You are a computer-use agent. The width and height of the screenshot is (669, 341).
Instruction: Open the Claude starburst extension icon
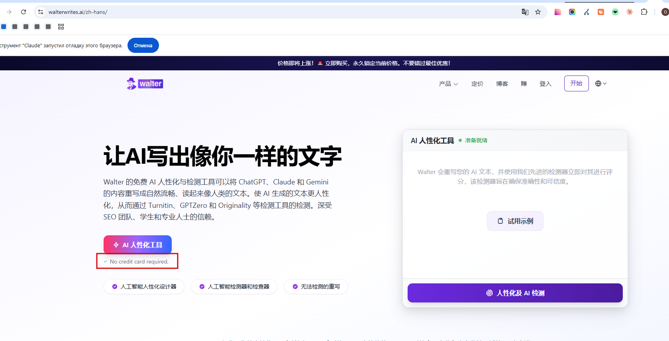(630, 12)
